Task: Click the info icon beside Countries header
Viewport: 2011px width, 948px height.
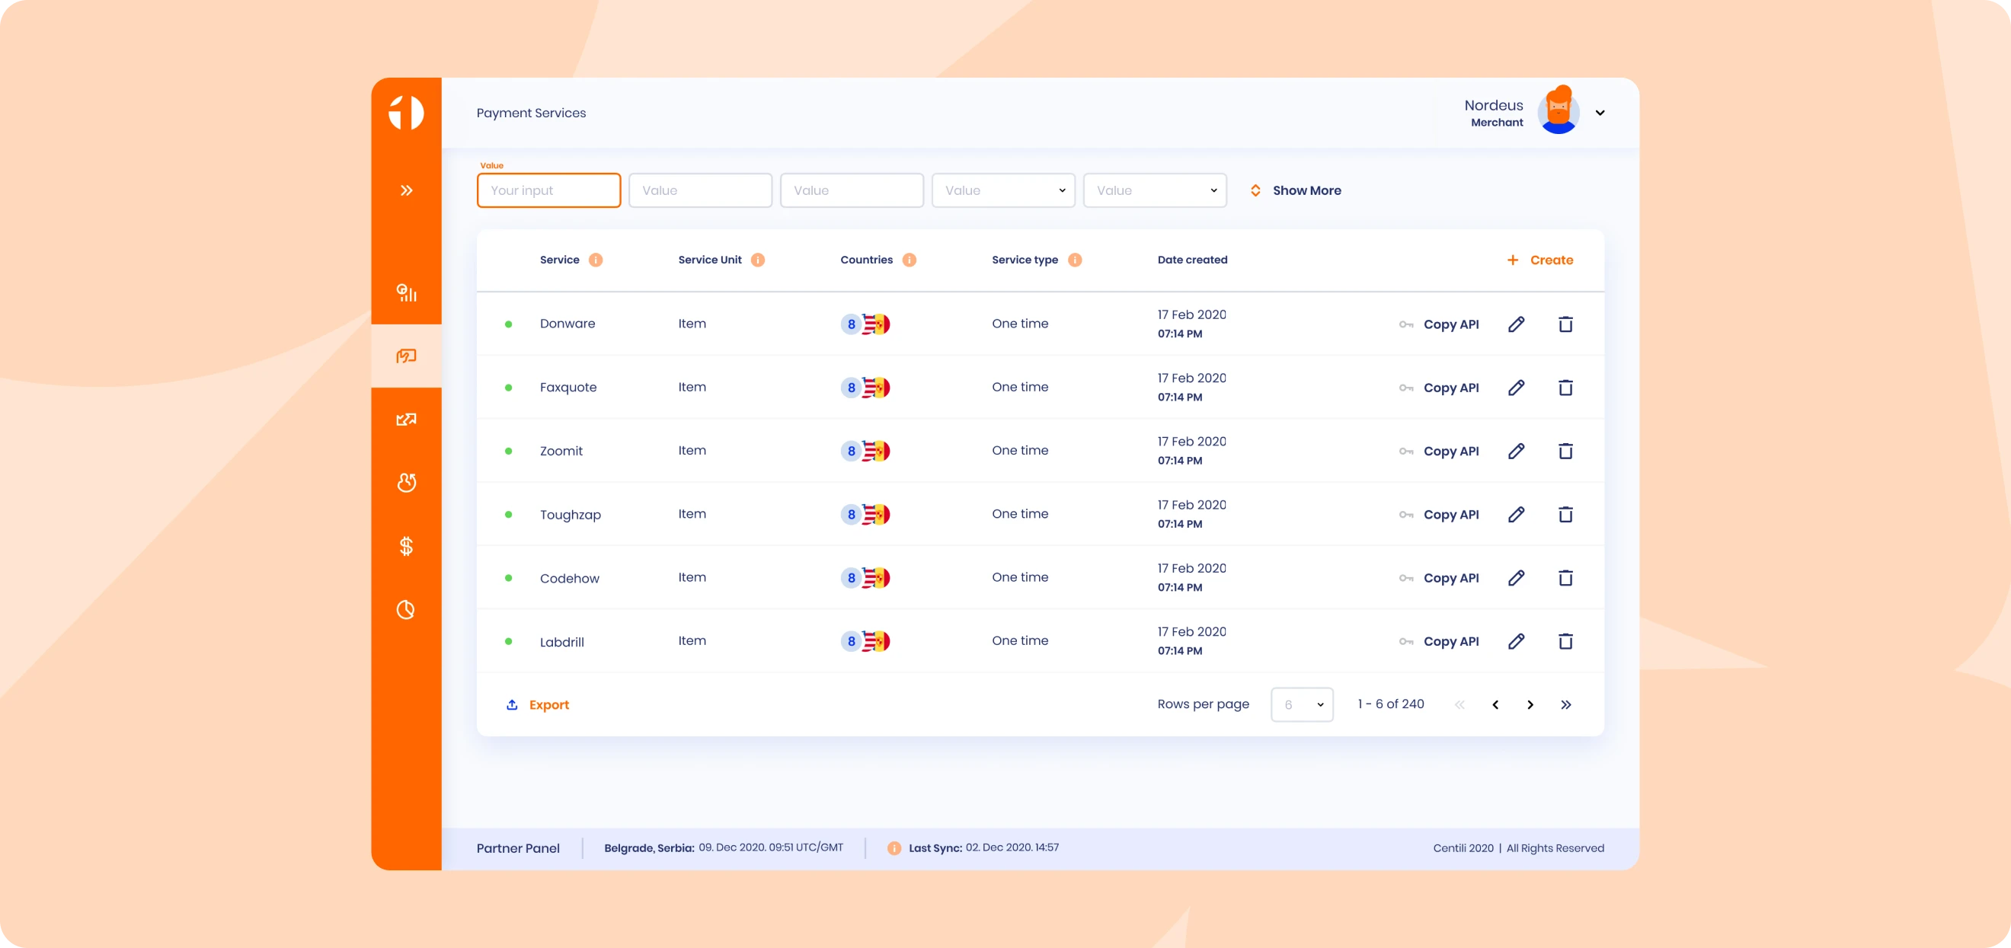Action: (x=909, y=260)
